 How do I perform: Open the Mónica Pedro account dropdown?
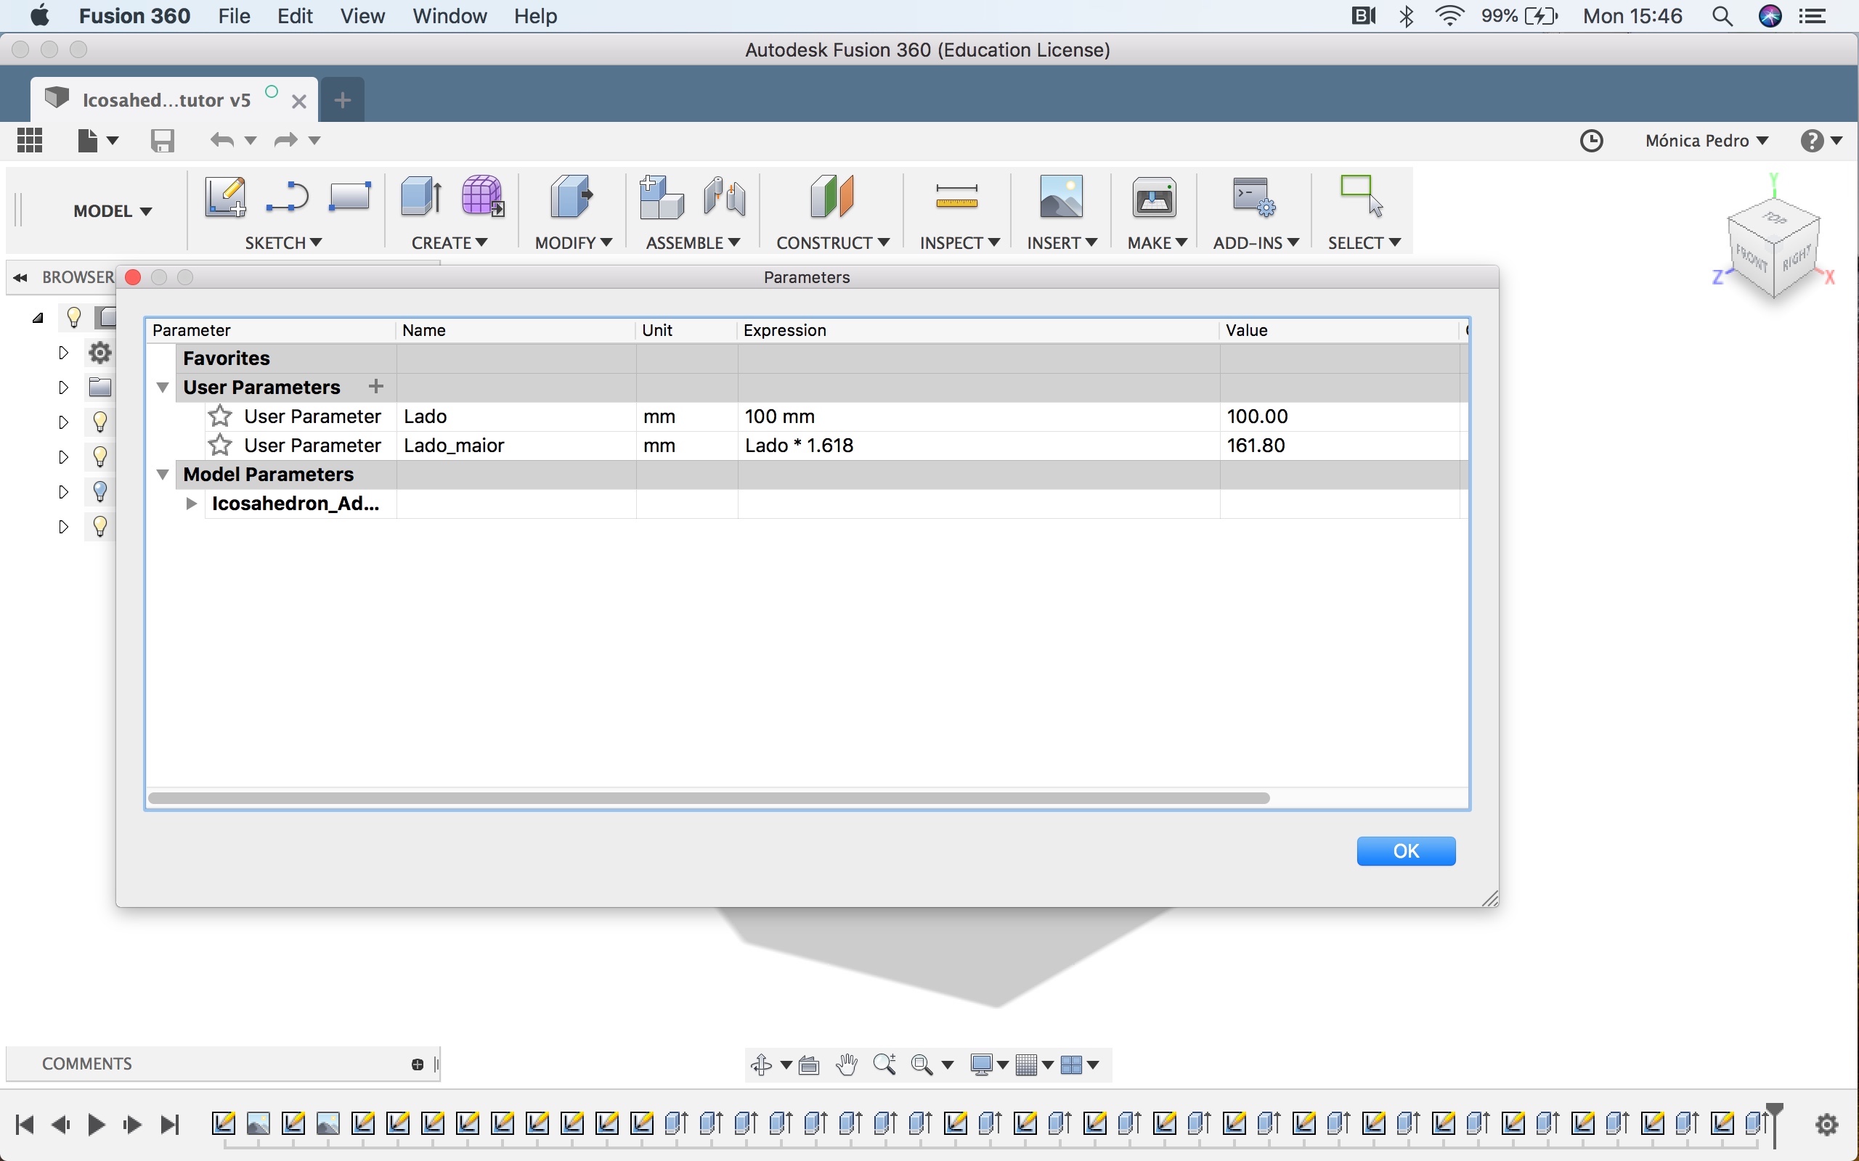[1706, 141]
